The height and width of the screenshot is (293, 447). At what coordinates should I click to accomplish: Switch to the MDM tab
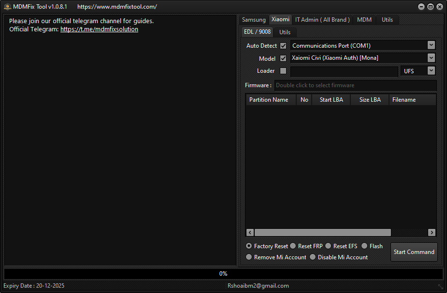[364, 19]
